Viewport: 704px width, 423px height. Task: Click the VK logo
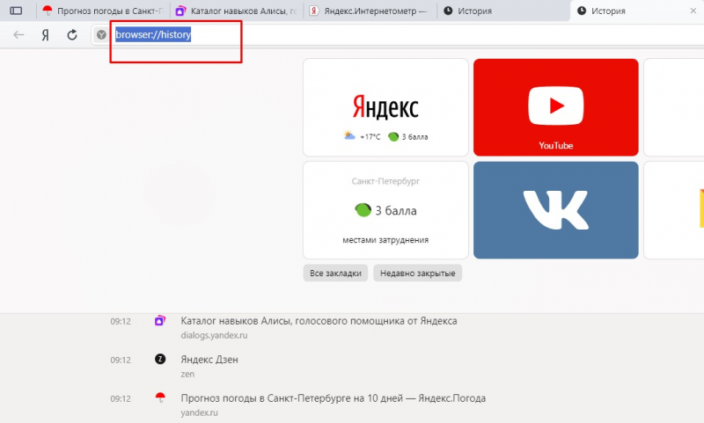coord(556,210)
